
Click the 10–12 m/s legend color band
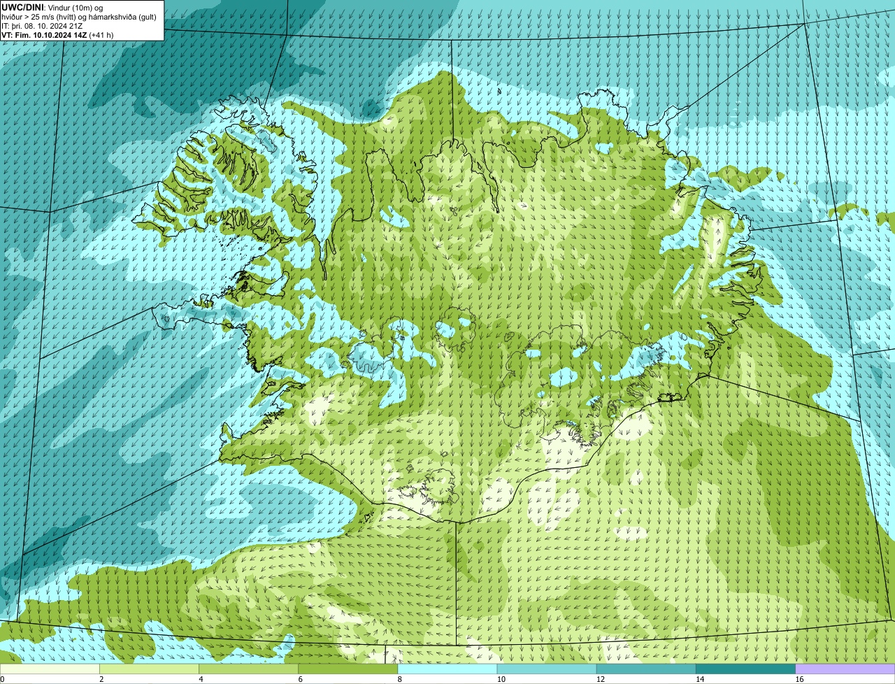[x=547, y=669]
